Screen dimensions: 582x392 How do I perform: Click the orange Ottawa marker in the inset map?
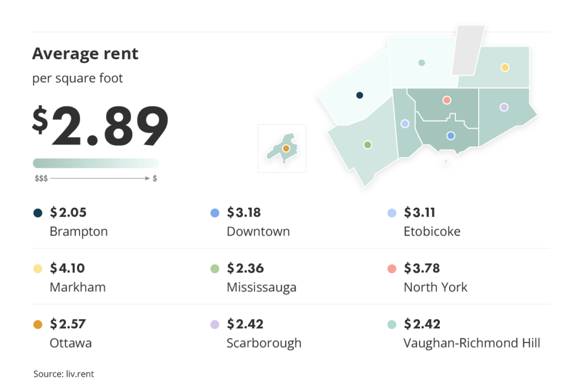(x=286, y=148)
